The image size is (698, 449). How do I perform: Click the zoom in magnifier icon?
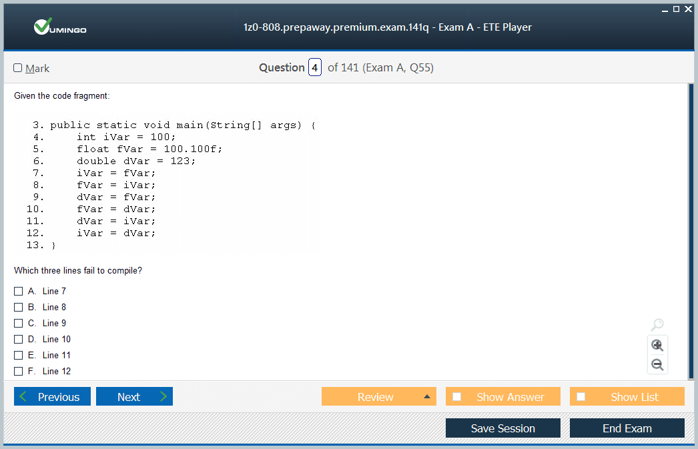pyautogui.click(x=657, y=345)
